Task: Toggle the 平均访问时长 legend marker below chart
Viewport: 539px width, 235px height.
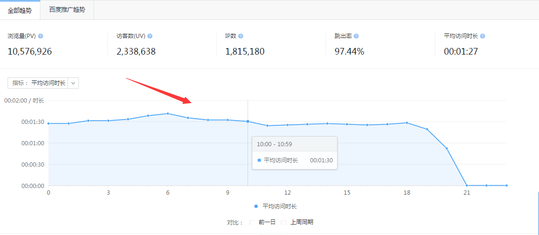Action: tap(256, 207)
